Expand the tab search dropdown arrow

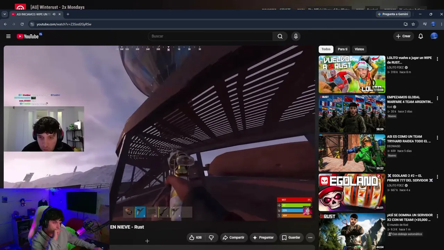pyautogui.click(x=5, y=14)
